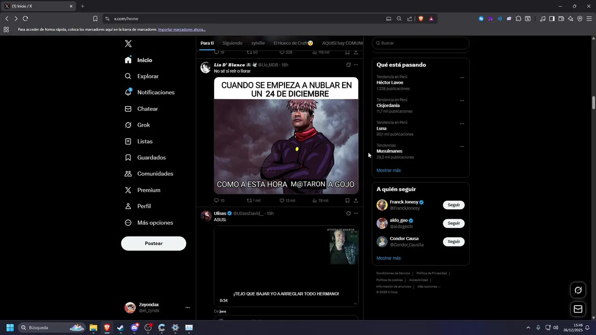Open more options on Lio D' Blanco post
This screenshot has width=596, height=335.
(356, 65)
